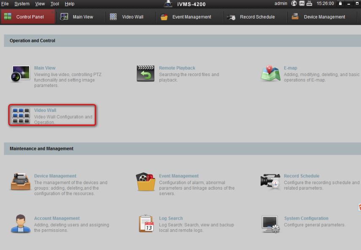Click the Log Search calendar clipboard icon

(x=146, y=223)
